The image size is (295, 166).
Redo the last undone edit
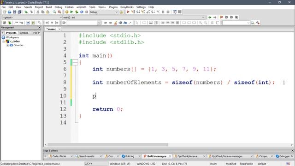(31, 12)
